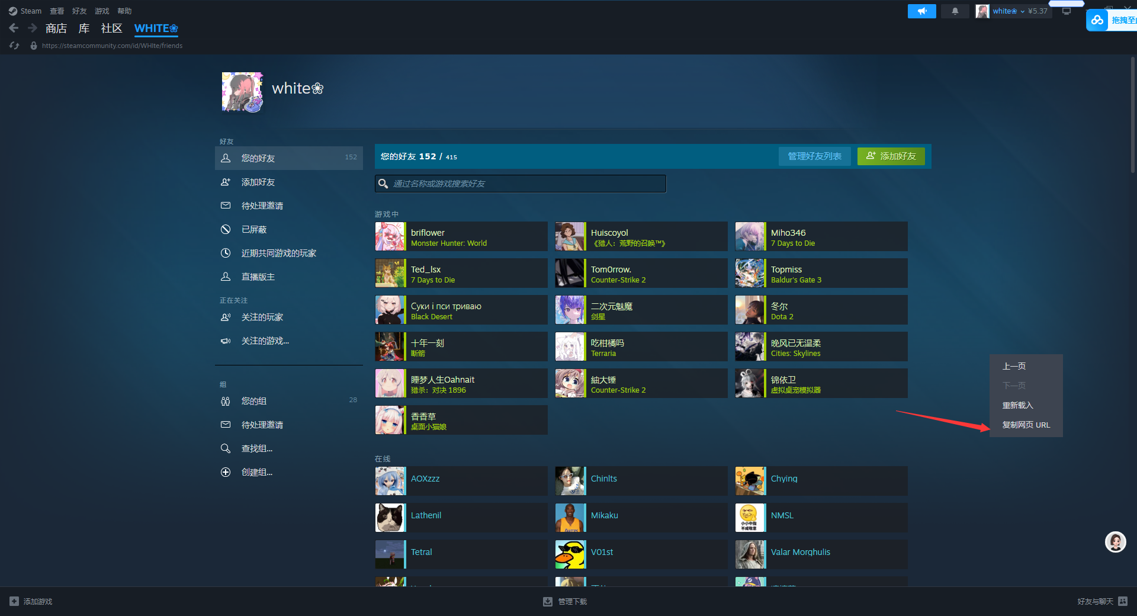The height and width of the screenshot is (616, 1137).
Task: Open the 您的好友 sidebar entry
Action: [289, 158]
